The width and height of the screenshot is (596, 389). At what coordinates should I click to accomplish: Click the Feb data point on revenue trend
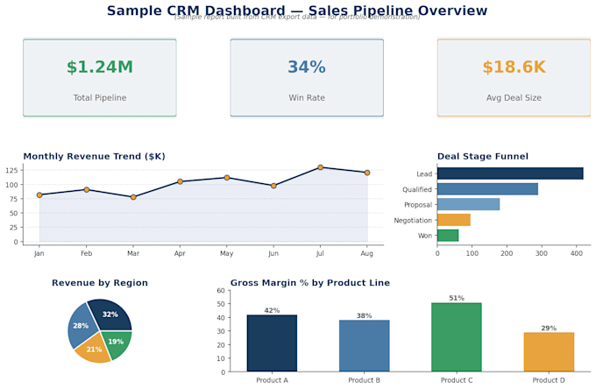tap(86, 189)
